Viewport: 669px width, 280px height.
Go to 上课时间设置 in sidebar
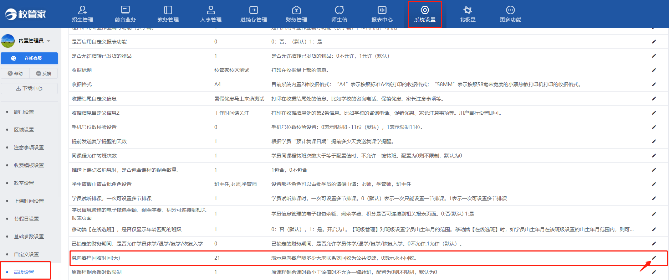pyautogui.click(x=29, y=201)
